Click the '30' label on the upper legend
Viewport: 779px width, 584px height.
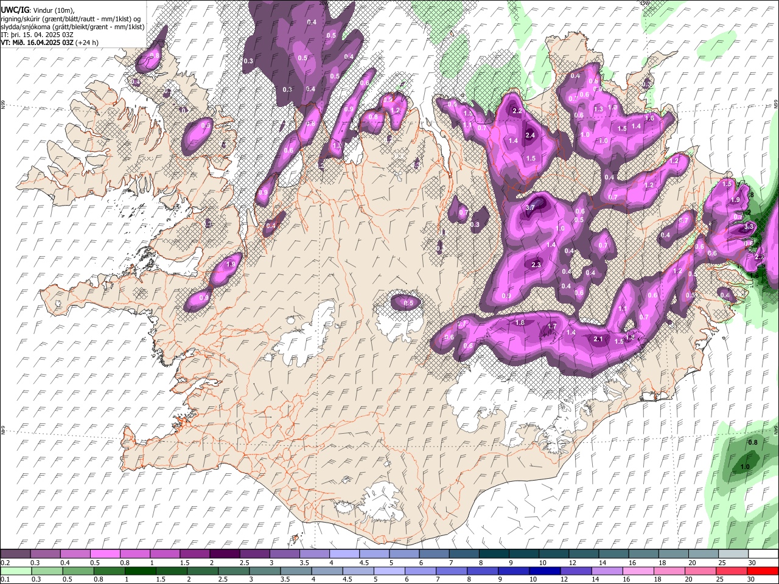tap(752, 563)
